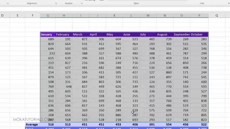Select the cell containing 523
This screenshot has height=129, width=230.
[131, 39]
